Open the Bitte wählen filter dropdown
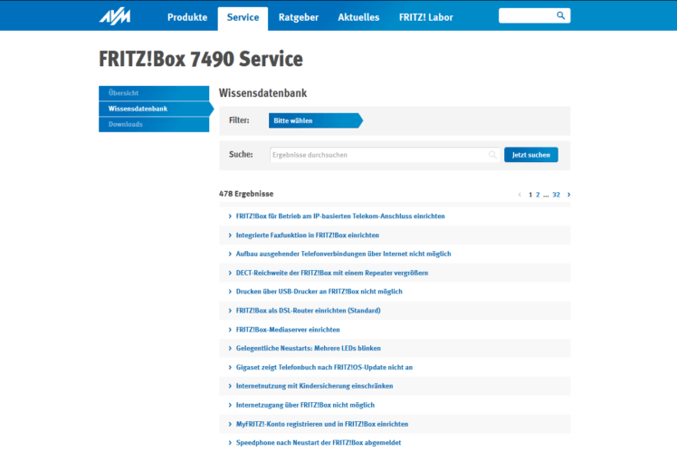Image resolution: width=677 pixels, height=452 pixels. pos(315,120)
